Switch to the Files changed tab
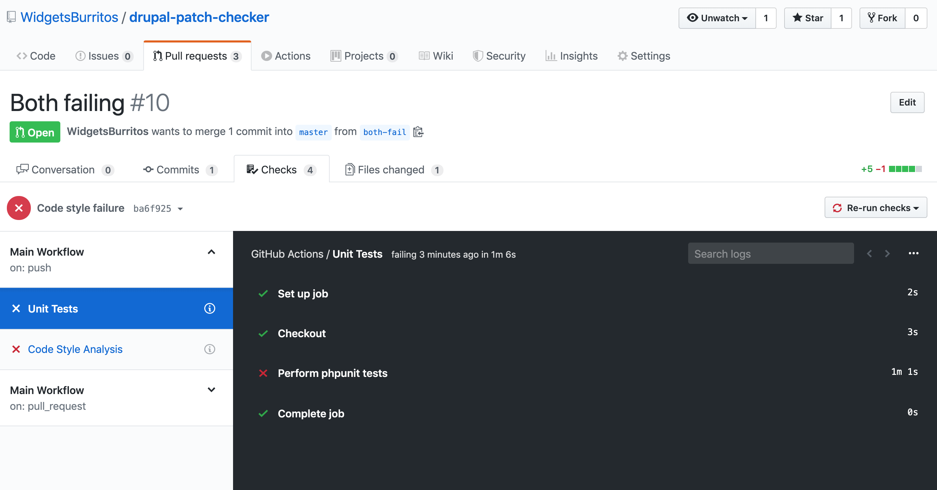937x490 pixels. 394,170
